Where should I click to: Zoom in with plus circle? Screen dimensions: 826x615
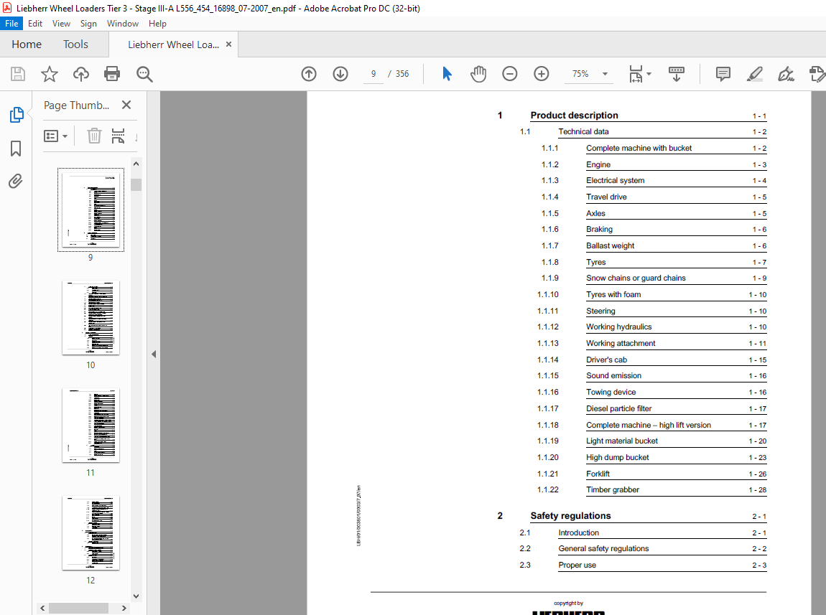tap(542, 74)
